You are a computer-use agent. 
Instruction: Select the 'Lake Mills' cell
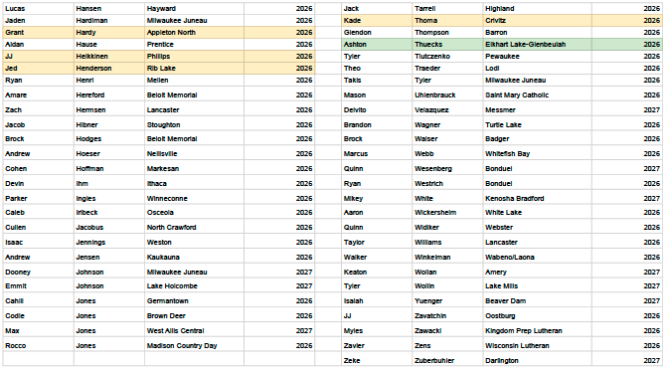coord(538,285)
